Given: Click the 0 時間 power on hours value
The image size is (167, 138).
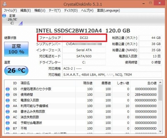Looking at the screenshot, I should click(150, 62).
